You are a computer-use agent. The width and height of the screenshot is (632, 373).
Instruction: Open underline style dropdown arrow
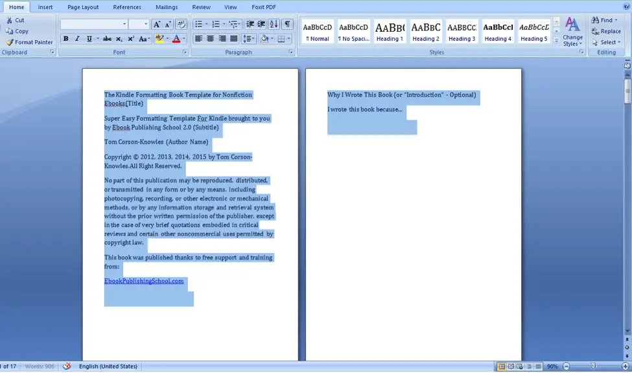pos(97,39)
